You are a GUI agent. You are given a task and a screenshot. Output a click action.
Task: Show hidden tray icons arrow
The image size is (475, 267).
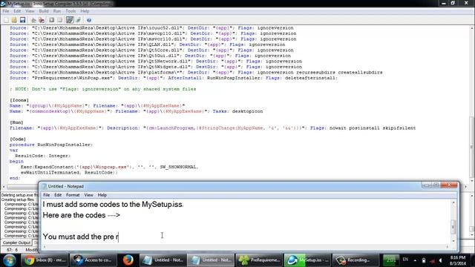[415, 260]
